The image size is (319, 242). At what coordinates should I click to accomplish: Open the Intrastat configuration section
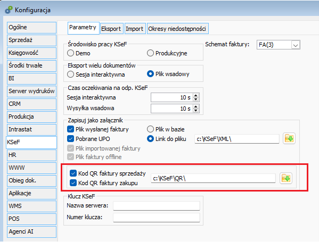pyautogui.click(x=31, y=129)
